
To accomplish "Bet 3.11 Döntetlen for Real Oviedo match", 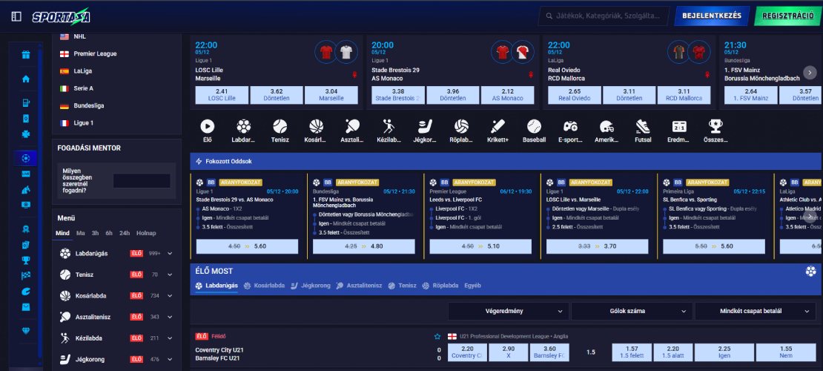I will (x=629, y=95).
